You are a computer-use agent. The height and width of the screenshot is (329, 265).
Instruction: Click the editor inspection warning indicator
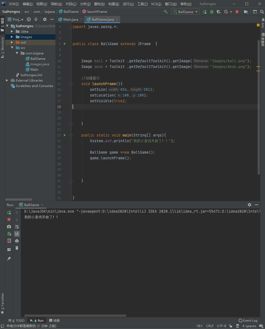point(258,25)
